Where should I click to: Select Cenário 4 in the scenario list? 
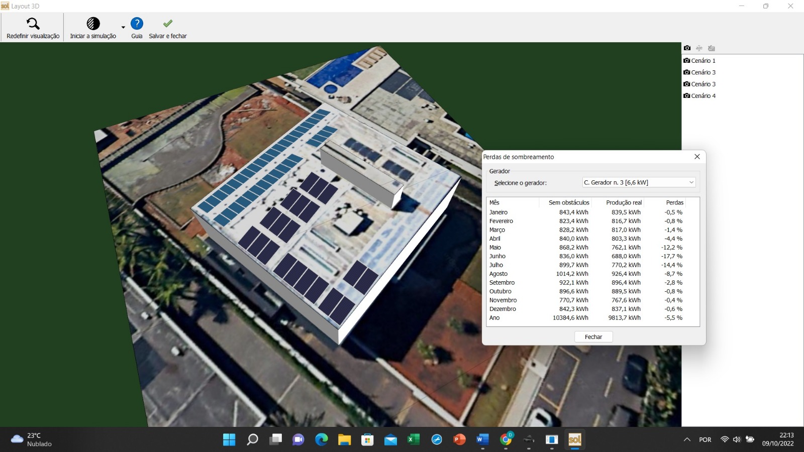702,96
